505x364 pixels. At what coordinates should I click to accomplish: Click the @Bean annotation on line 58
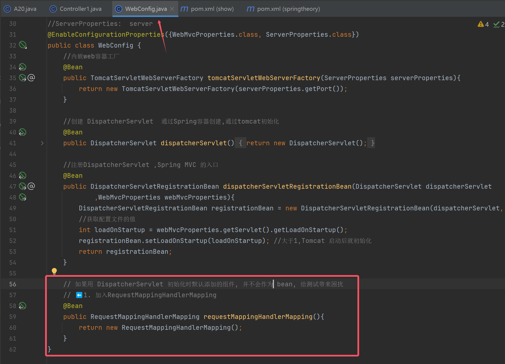[x=73, y=306]
